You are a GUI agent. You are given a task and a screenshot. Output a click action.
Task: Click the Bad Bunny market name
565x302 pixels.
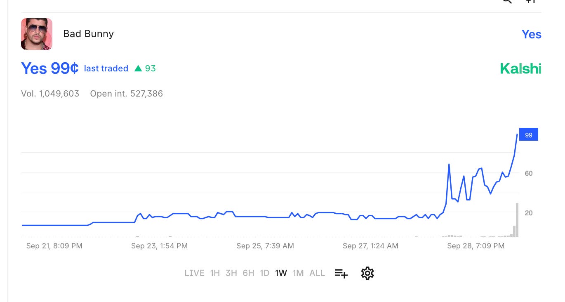click(88, 34)
